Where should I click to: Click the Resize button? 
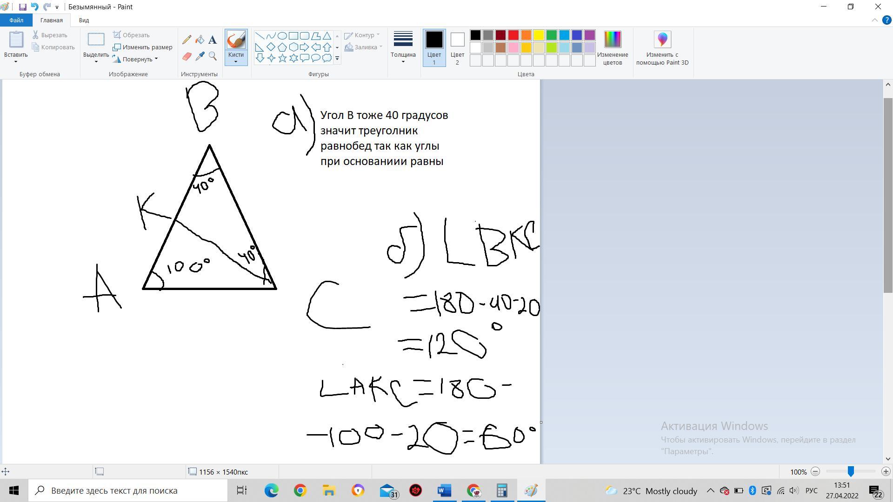pyautogui.click(x=142, y=47)
